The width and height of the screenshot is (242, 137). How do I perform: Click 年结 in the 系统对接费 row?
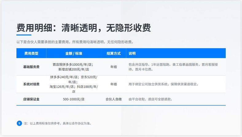tap(114, 84)
